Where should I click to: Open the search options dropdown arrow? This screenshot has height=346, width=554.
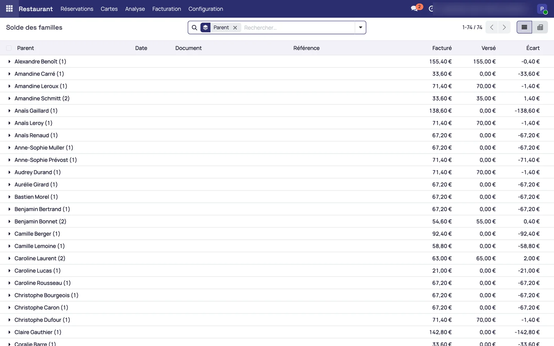[360, 28]
